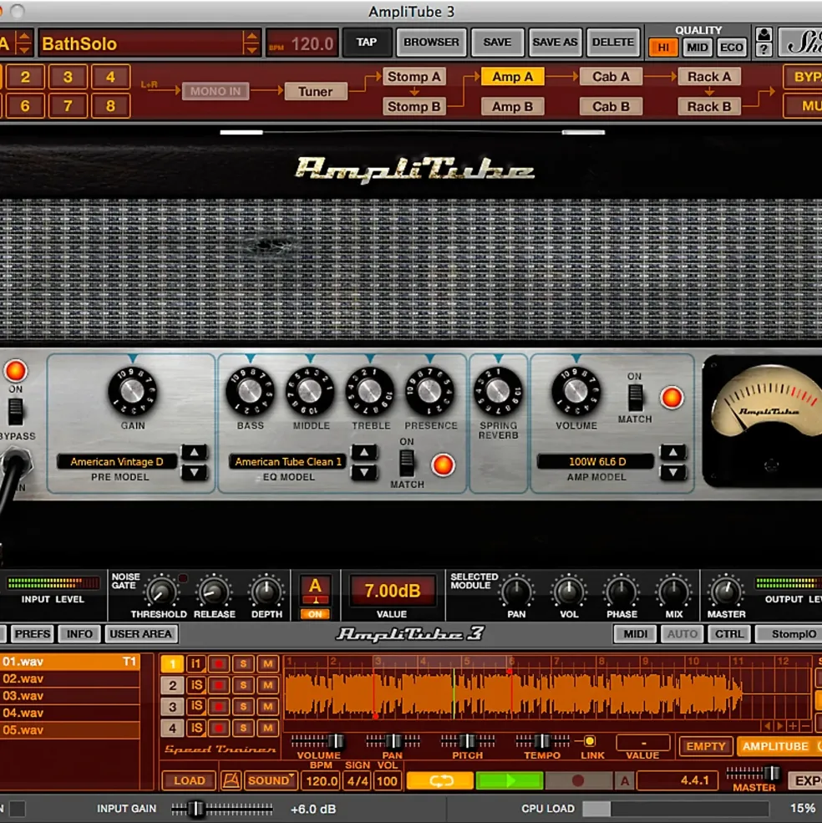Flip the EQ MATCH switch
Viewport: 822px width, 823px height.
[407, 464]
